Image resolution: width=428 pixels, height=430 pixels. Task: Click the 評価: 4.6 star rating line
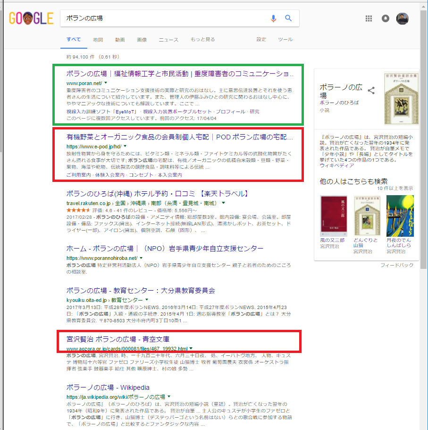pos(132,210)
